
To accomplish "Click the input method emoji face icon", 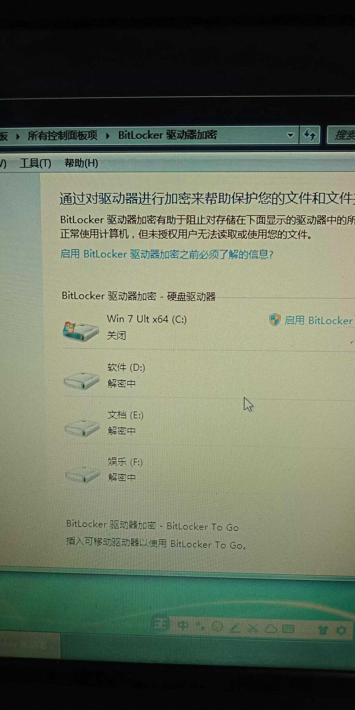I will tap(217, 627).
